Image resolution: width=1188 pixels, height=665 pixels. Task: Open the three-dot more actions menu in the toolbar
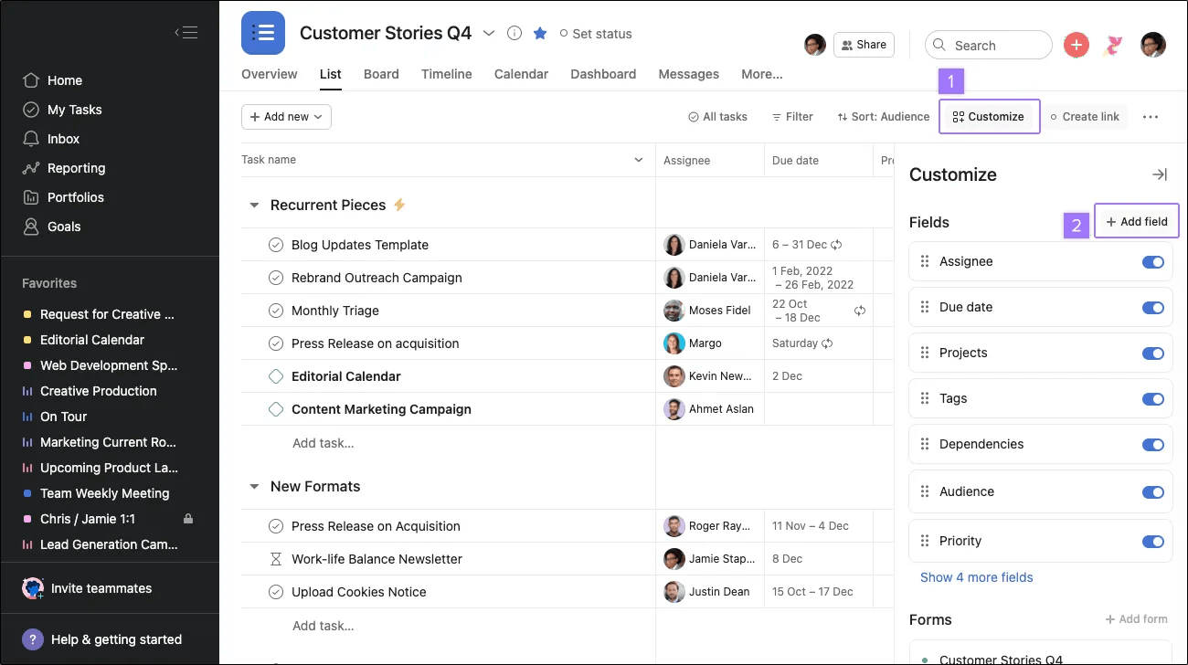[x=1151, y=117]
